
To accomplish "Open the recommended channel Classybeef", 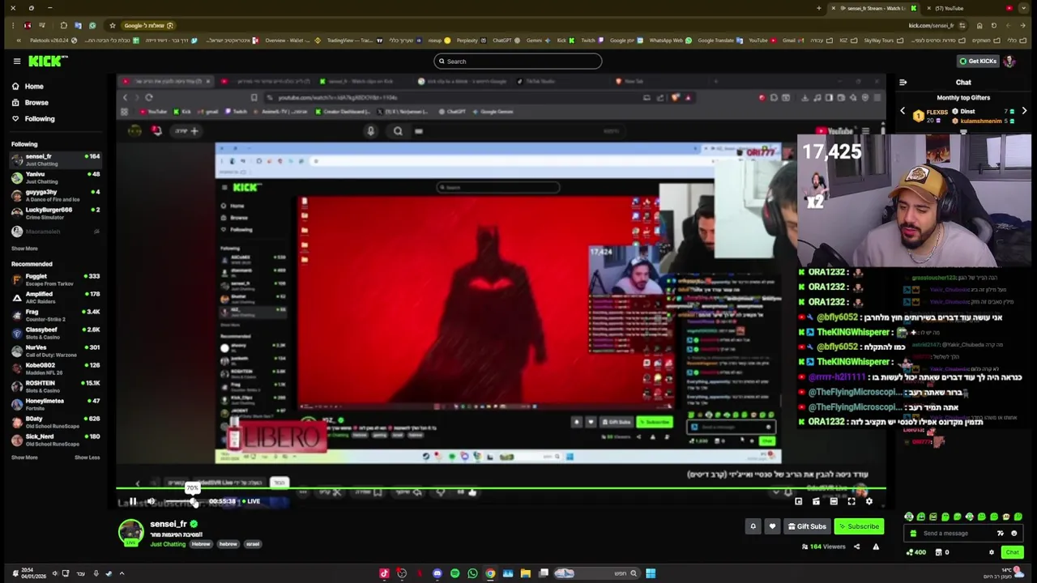I will [55, 333].
